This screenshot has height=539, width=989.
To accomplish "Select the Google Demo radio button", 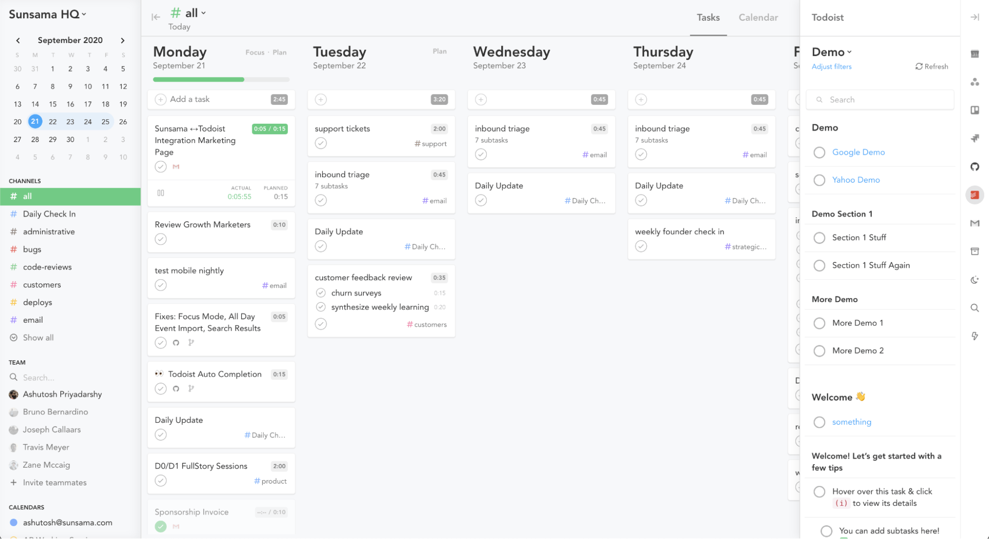I will pos(819,152).
